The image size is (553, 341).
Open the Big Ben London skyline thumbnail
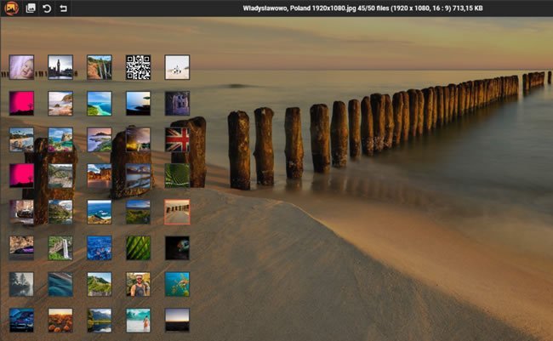[60, 67]
